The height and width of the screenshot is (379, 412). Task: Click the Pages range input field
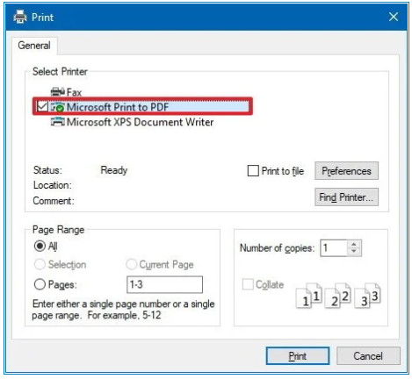tap(164, 284)
